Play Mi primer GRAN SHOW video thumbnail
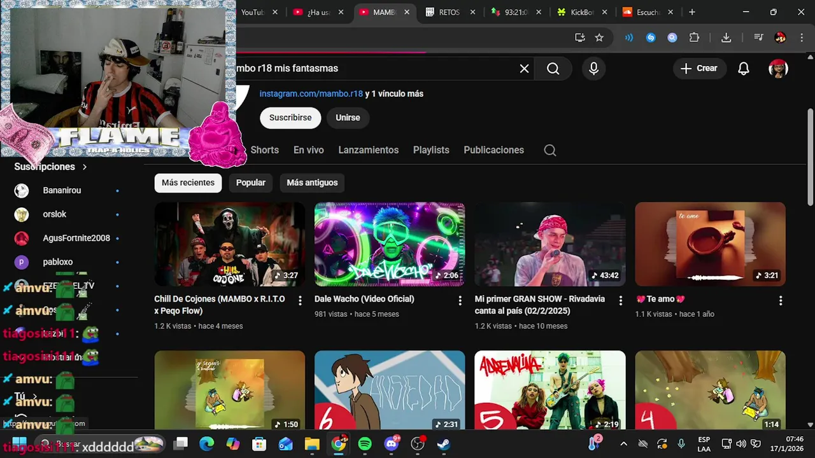The width and height of the screenshot is (815, 458). (550, 244)
